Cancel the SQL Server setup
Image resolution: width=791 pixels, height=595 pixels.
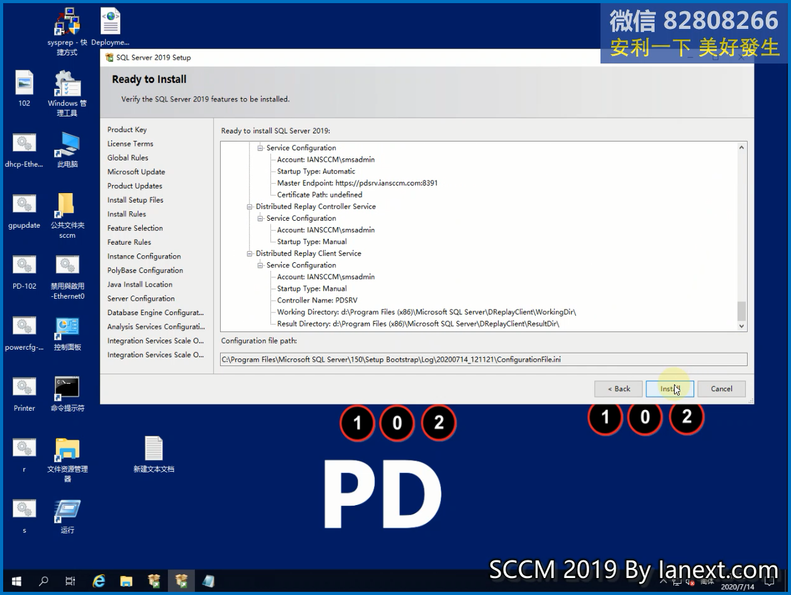[721, 389]
